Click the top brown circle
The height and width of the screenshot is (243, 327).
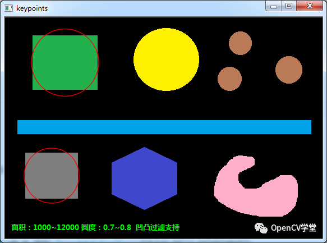coord(240,43)
